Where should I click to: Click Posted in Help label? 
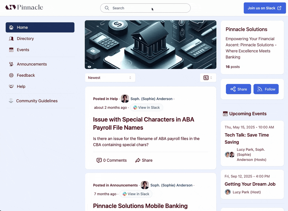[x=105, y=99]
